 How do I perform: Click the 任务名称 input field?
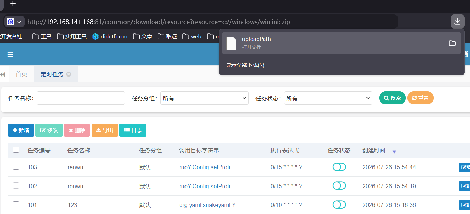tap(81, 98)
